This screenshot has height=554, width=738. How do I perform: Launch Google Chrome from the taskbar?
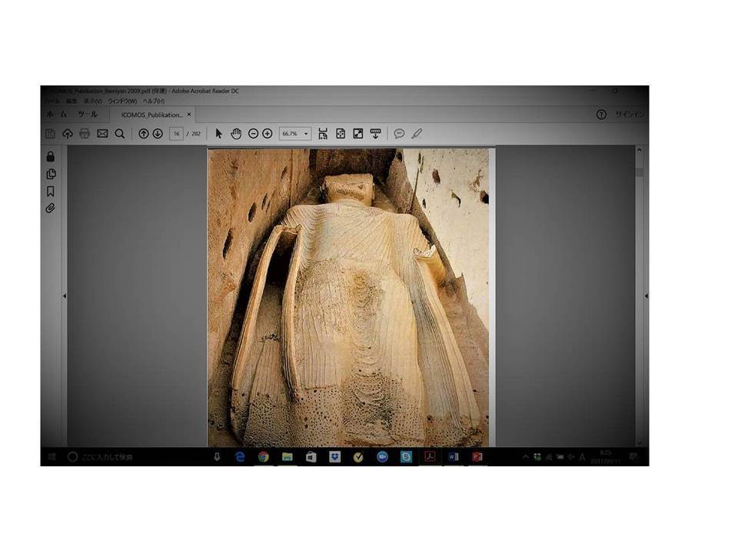[x=264, y=457]
